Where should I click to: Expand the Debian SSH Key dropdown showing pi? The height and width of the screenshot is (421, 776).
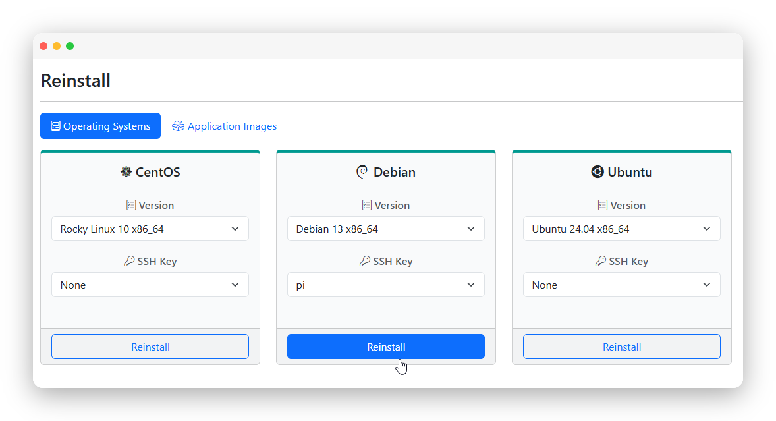coord(385,285)
